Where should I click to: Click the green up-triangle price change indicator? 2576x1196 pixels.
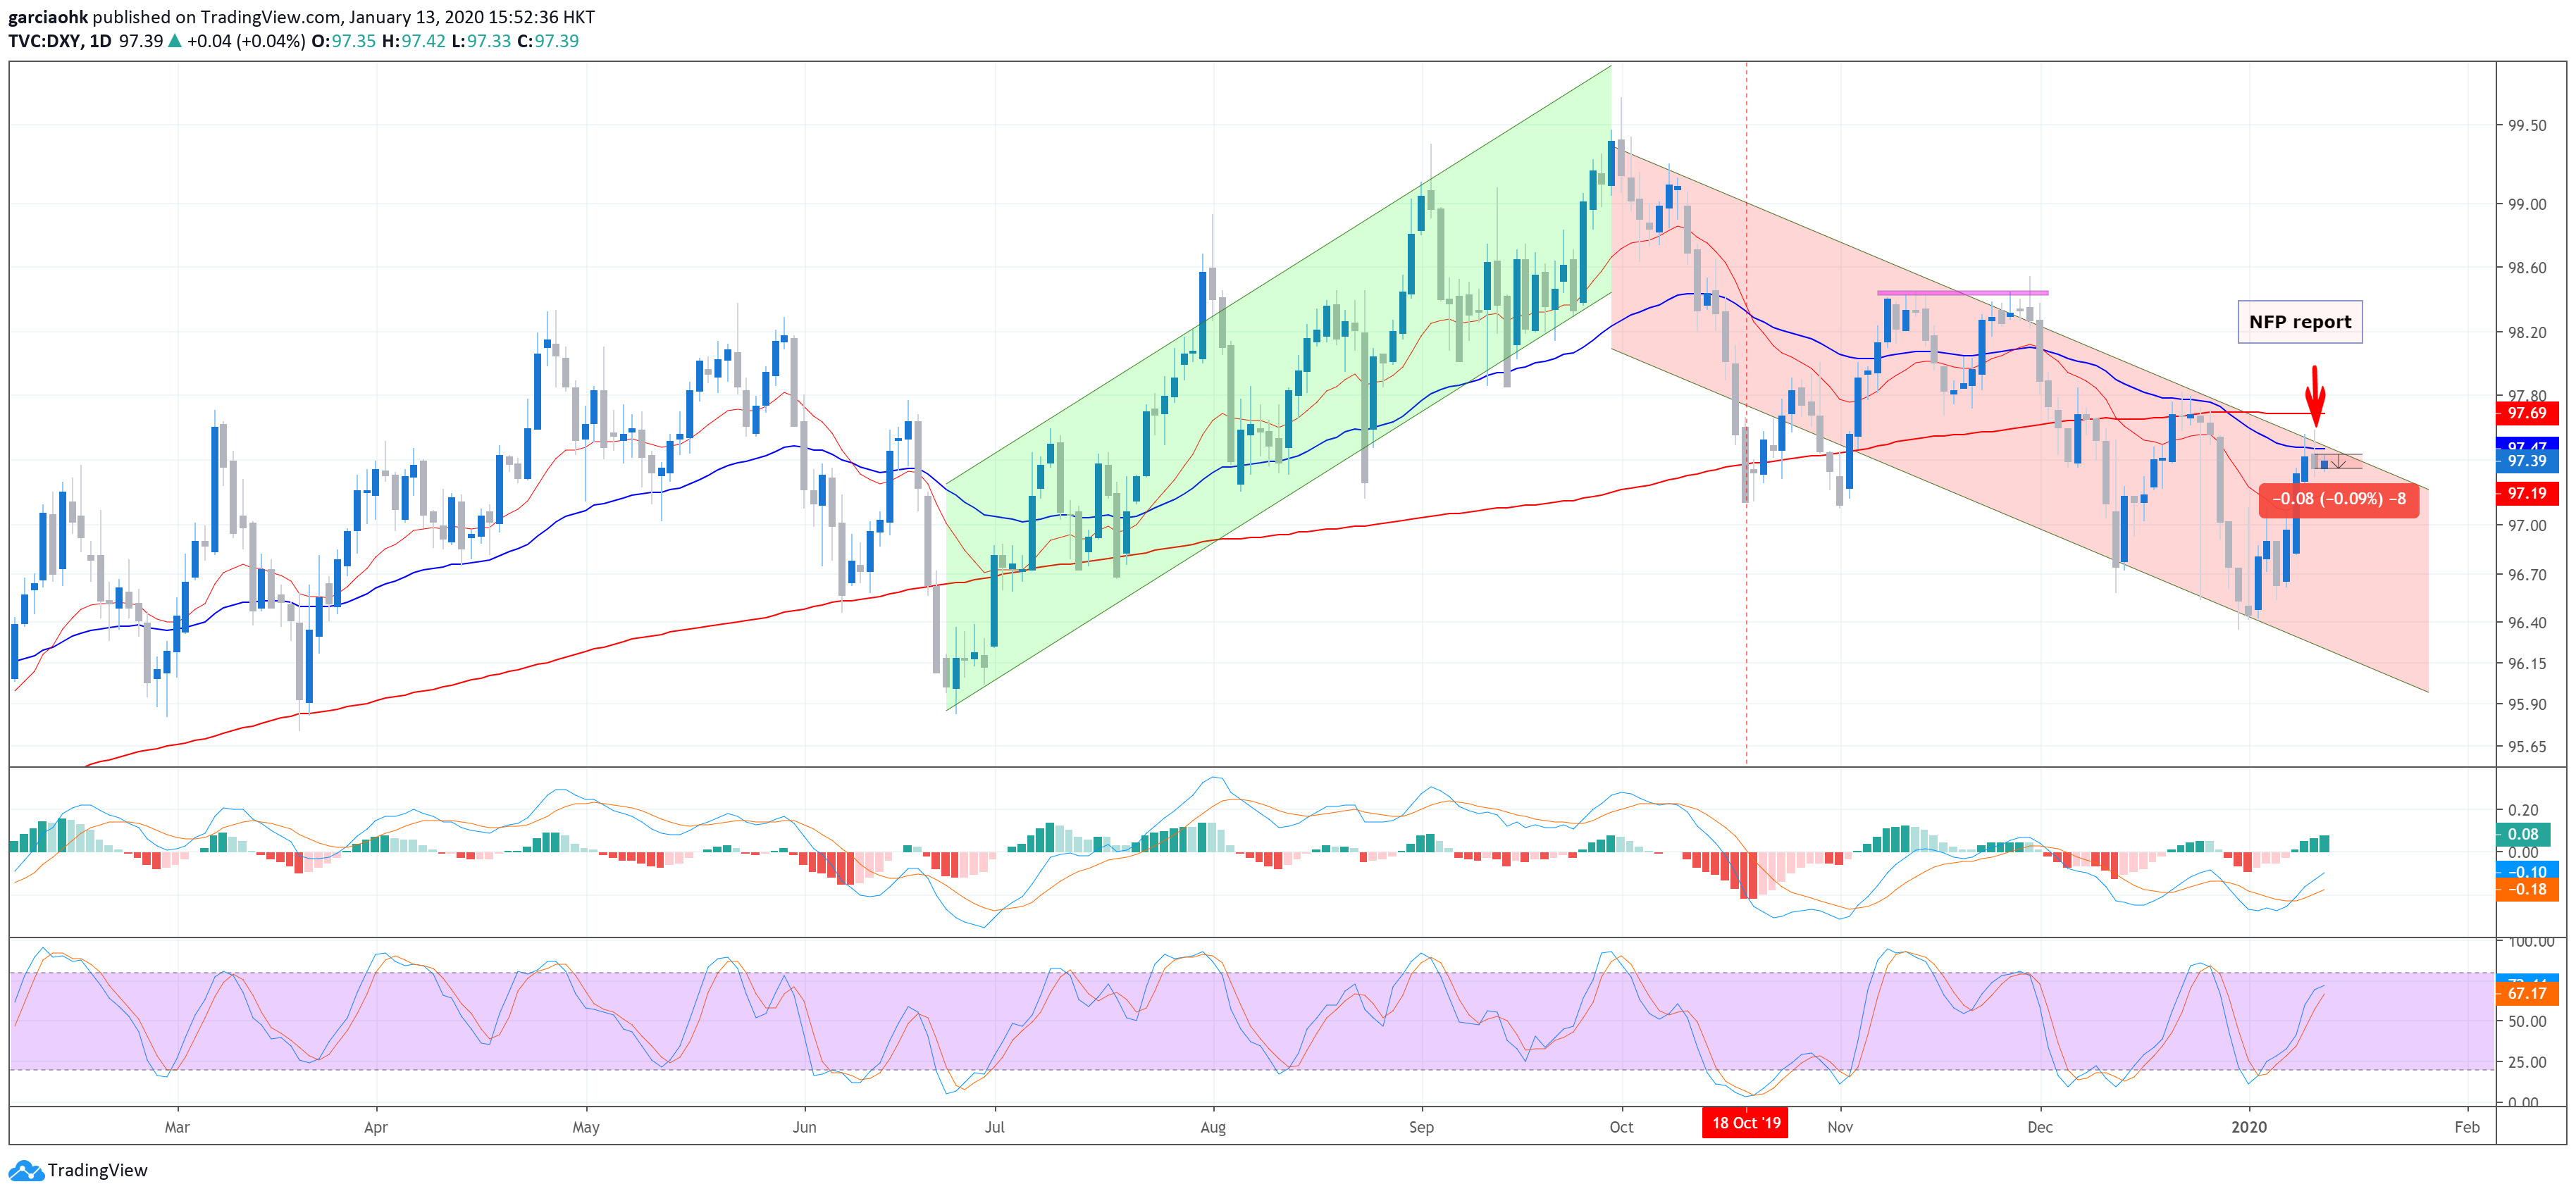tap(175, 41)
